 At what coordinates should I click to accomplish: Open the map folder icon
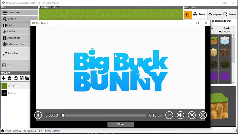click(27, 78)
